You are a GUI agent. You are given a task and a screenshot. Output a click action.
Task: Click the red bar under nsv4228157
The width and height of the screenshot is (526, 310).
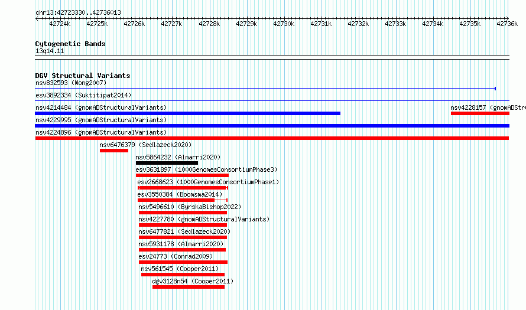tap(480, 113)
